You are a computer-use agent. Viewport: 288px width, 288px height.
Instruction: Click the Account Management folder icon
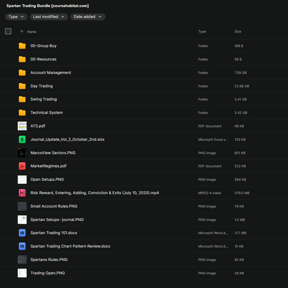(22, 73)
